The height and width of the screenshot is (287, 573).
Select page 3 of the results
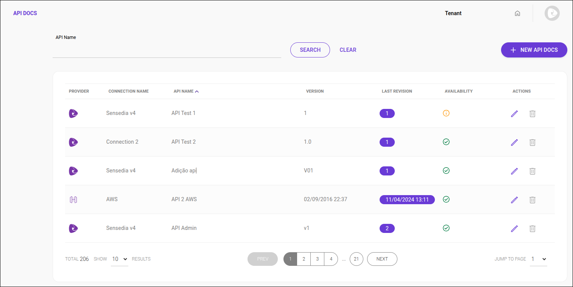317,259
